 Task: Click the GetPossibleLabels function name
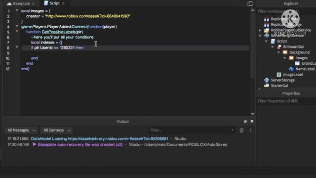tap(59, 32)
